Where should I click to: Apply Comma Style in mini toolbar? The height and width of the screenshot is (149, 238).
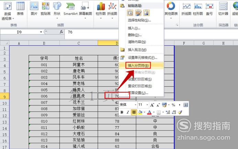tap(180, 105)
